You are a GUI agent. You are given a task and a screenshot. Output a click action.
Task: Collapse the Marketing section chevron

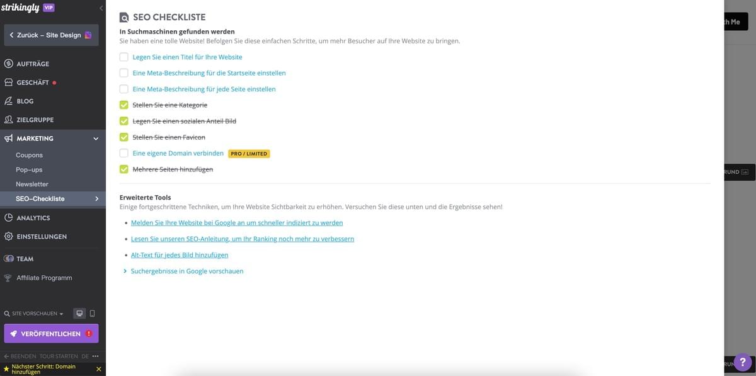point(95,138)
